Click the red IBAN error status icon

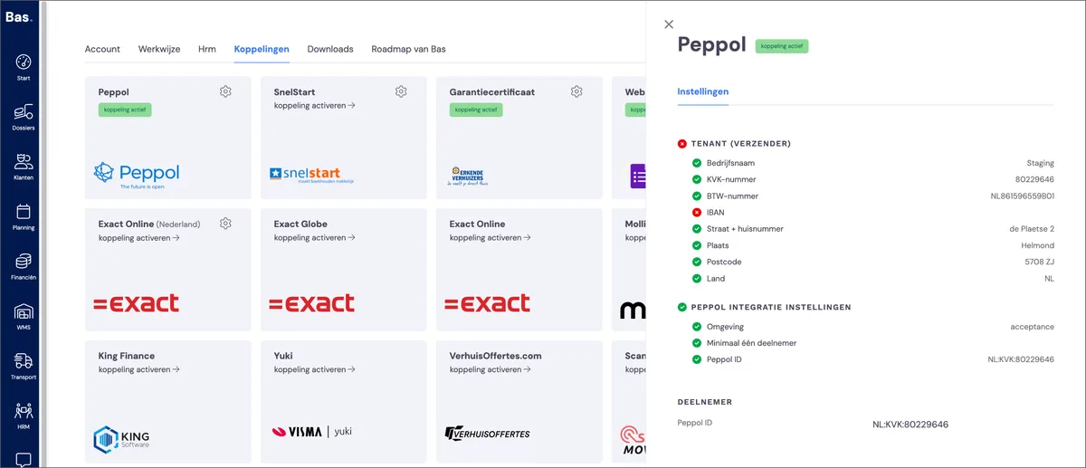click(x=697, y=213)
